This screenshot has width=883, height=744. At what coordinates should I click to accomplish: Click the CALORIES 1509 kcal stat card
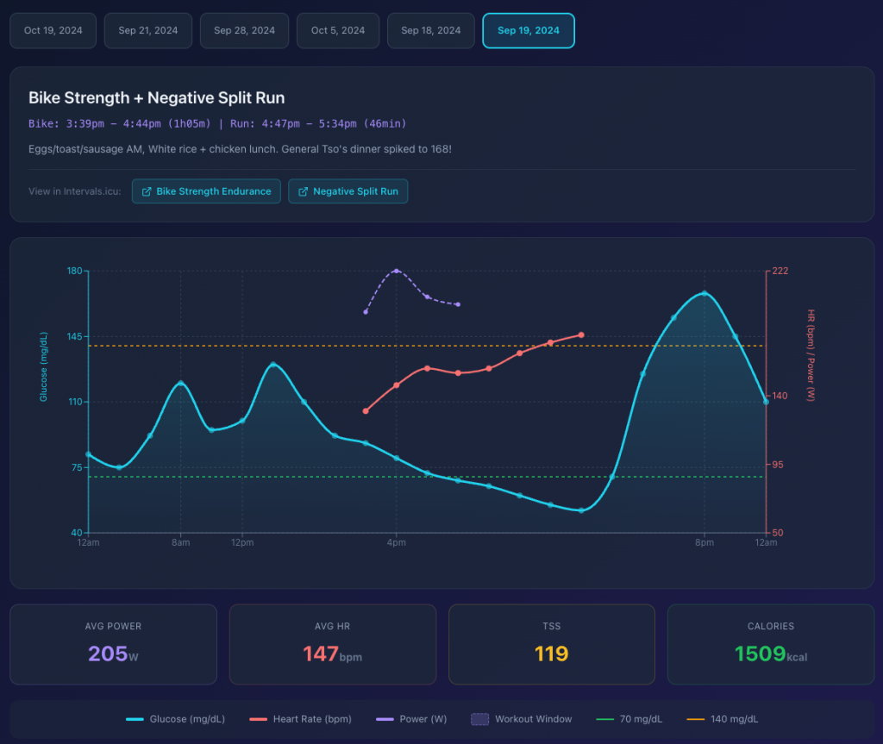771,644
